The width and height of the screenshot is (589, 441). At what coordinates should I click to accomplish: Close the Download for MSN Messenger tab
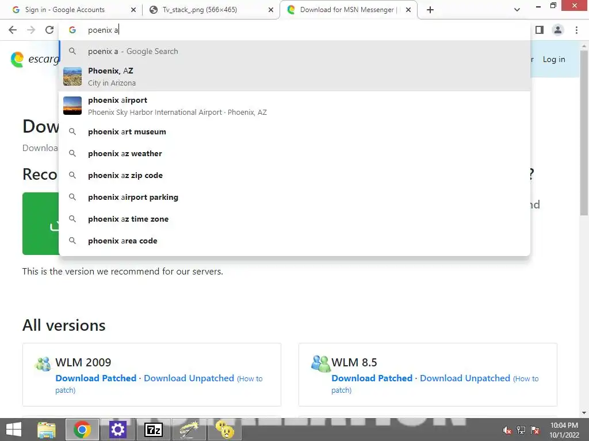[x=408, y=10]
